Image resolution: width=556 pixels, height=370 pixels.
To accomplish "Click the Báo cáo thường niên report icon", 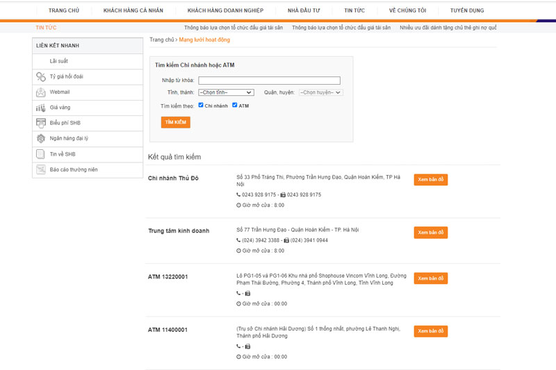I will pyautogui.click(x=41, y=169).
